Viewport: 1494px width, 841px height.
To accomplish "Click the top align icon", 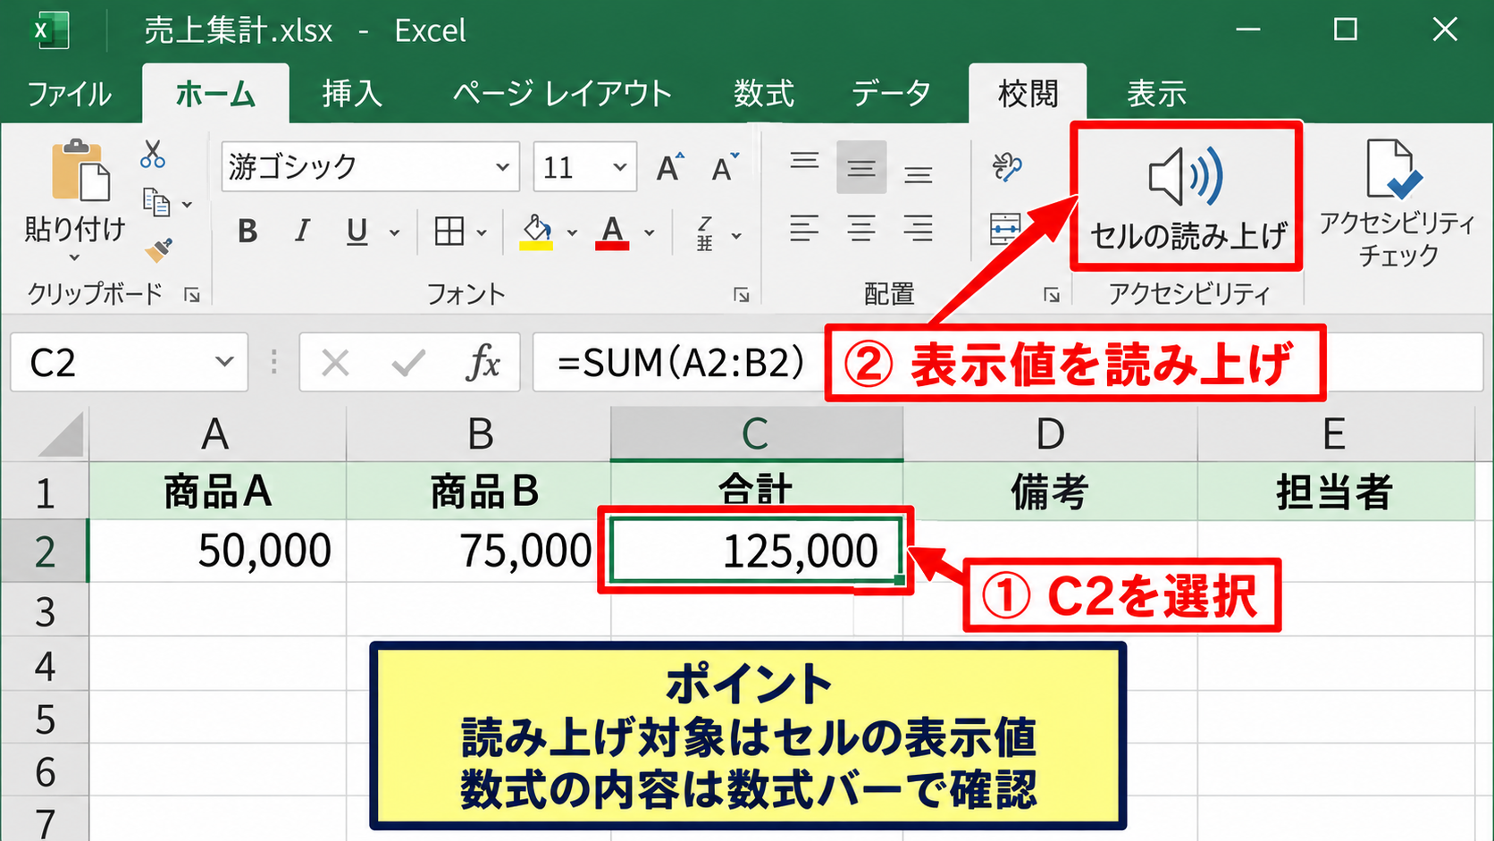I will (x=804, y=162).
